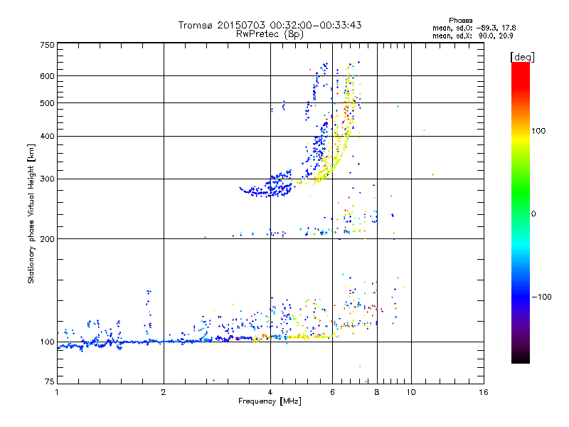569x427 pixels.
Task: Click the 'mean, sd,X: 90.0, 20.9' line
Action: tap(472, 36)
